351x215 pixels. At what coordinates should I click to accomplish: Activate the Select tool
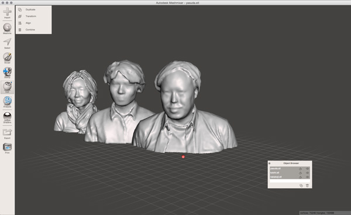(x=7, y=43)
